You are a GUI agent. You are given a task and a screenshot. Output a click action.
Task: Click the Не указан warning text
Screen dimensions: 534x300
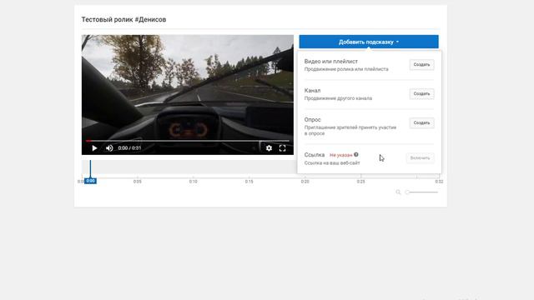341,155
